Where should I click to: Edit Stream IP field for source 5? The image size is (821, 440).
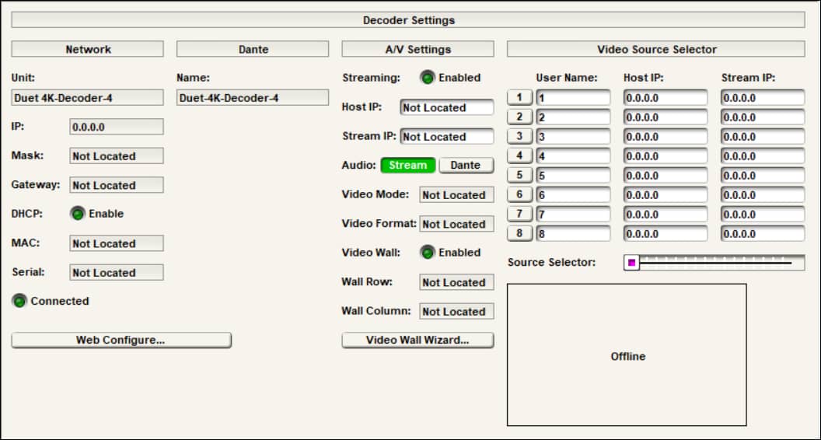[x=763, y=176]
